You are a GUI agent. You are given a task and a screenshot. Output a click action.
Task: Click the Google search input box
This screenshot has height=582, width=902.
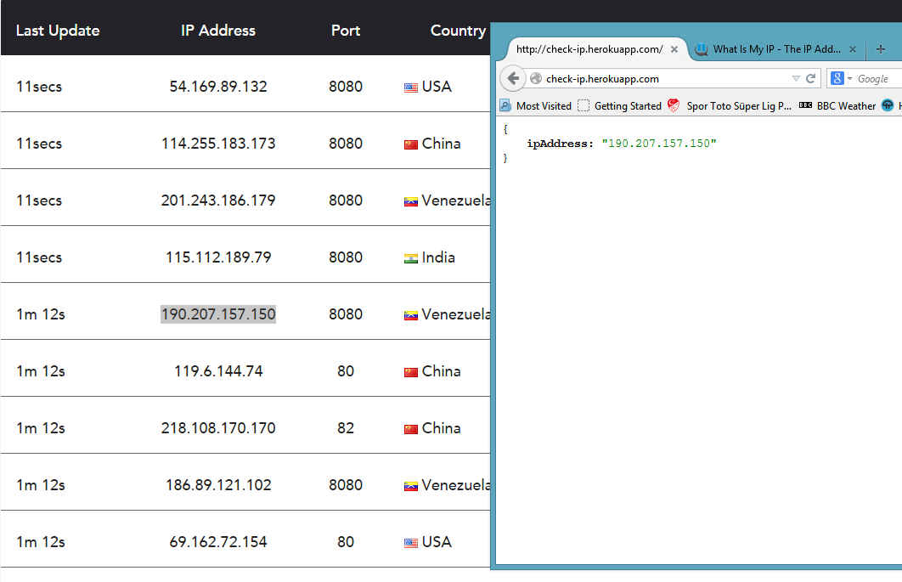coord(877,79)
